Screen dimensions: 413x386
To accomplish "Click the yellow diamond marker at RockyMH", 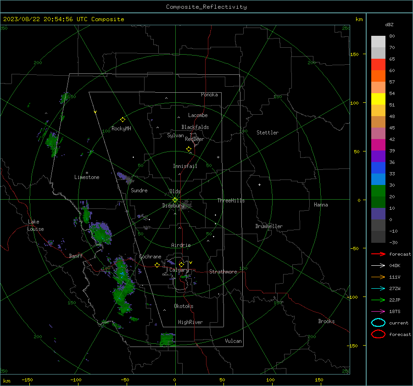I will pyautogui.click(x=123, y=120).
